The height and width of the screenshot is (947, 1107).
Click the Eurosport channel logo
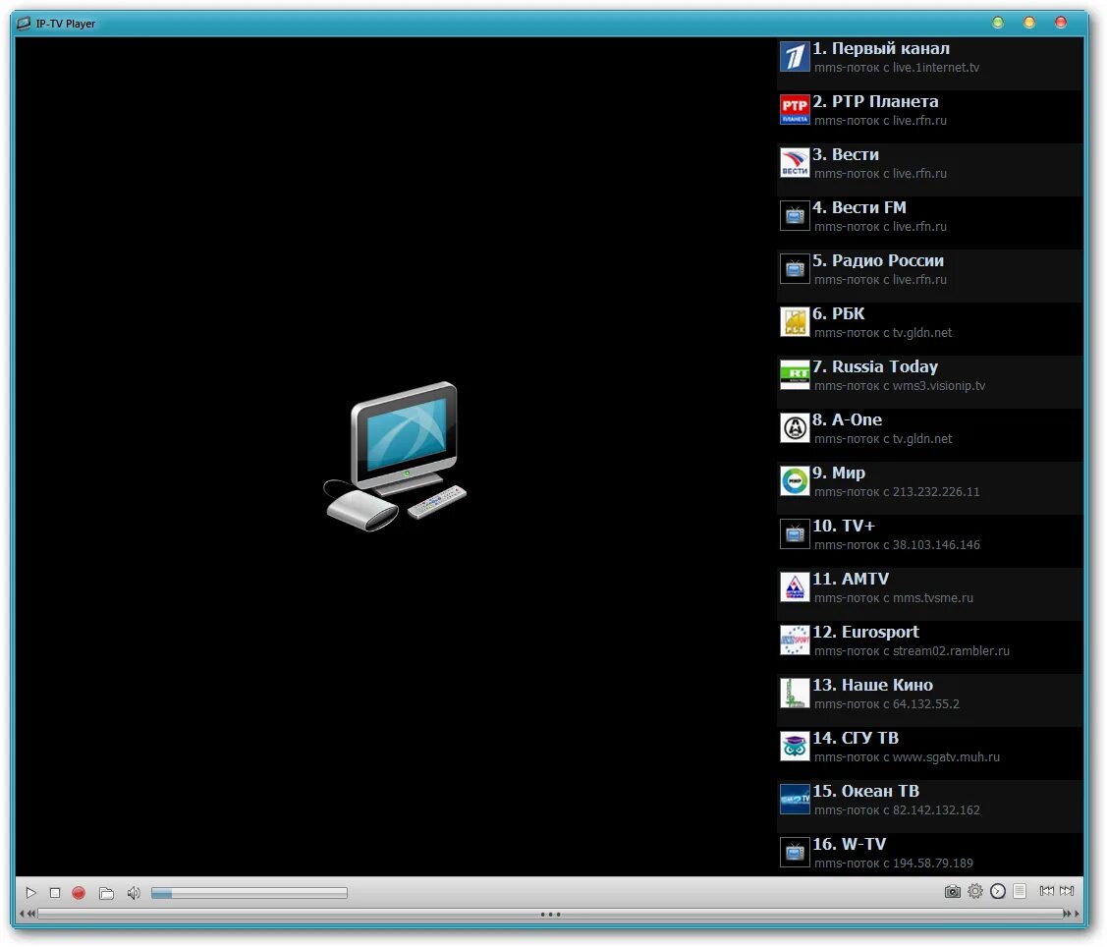tap(795, 640)
